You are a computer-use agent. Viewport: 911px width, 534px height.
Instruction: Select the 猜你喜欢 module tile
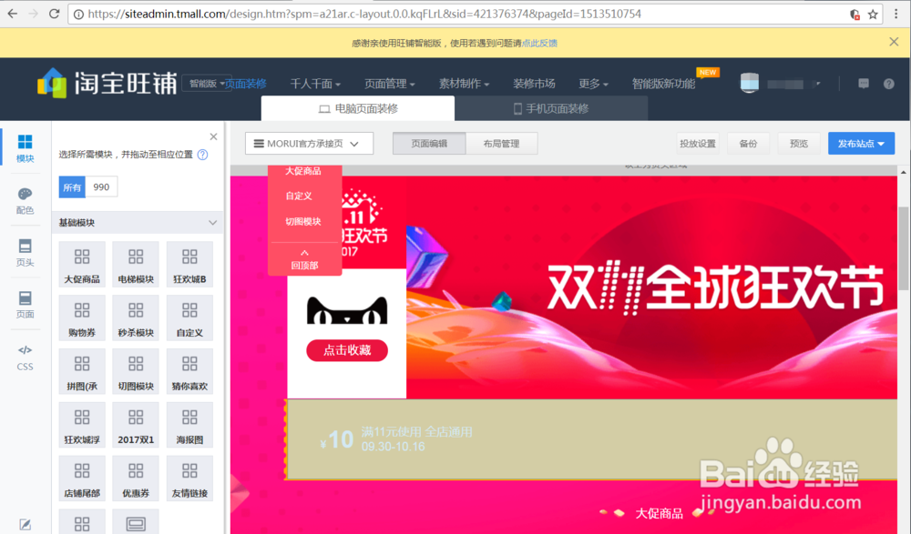click(189, 371)
